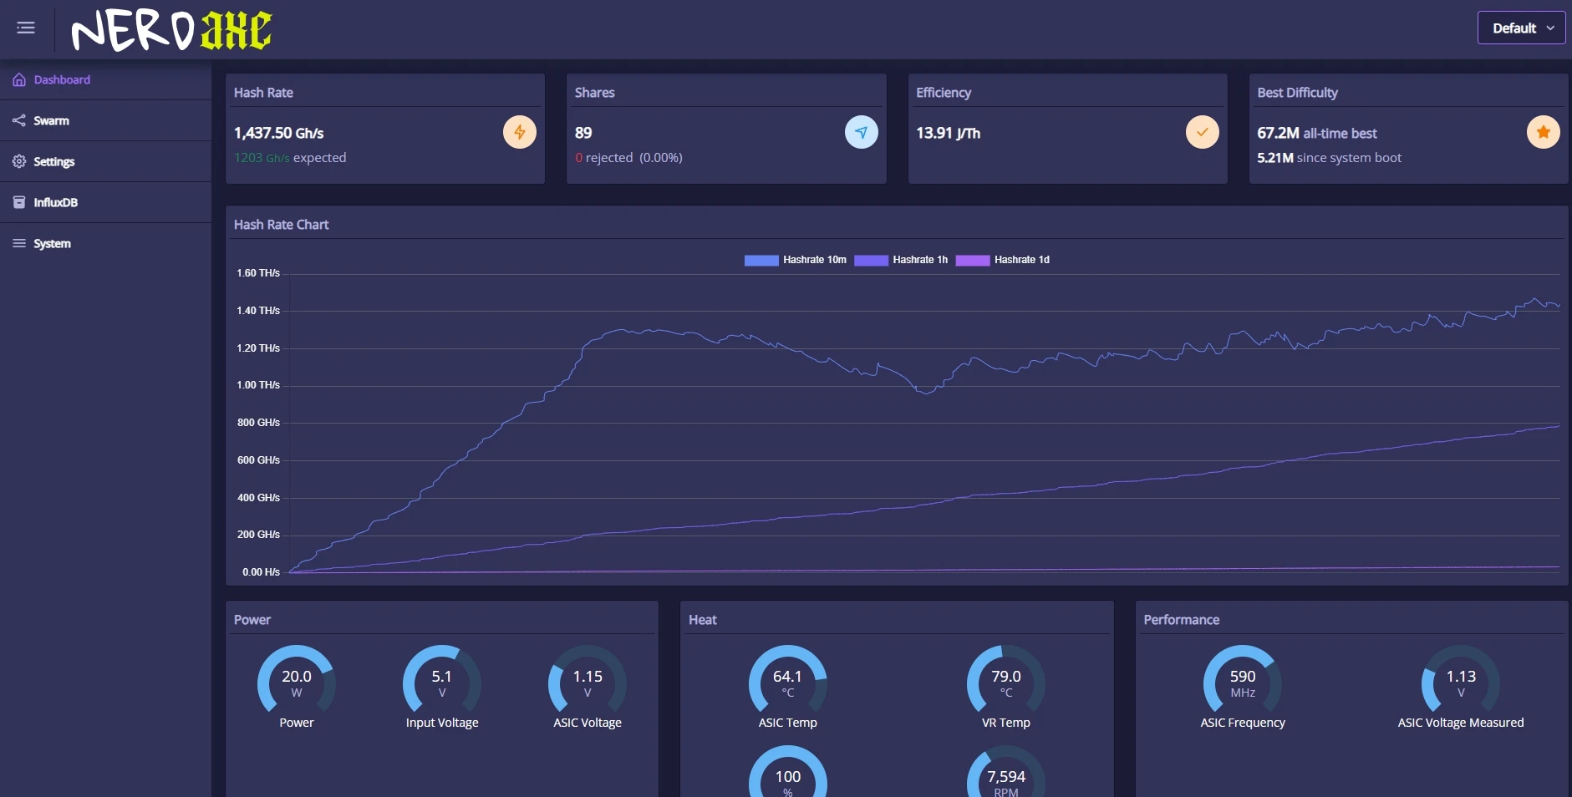Toggle Hashrate 10m series in chart legend
This screenshot has height=797, width=1572.
(796, 260)
